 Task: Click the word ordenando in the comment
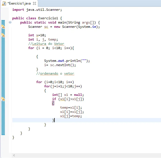pos(49,73)
